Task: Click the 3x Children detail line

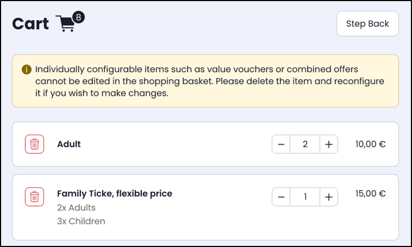Action: click(81, 221)
